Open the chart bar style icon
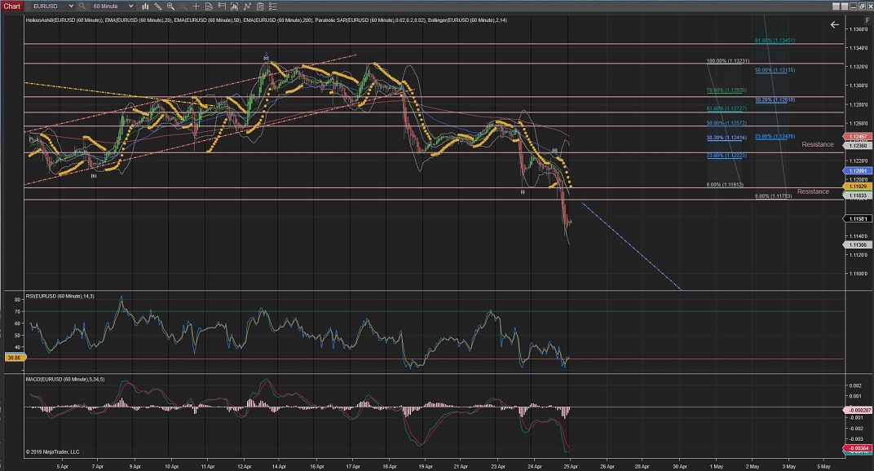This screenshot has width=874, height=471. coord(146,6)
